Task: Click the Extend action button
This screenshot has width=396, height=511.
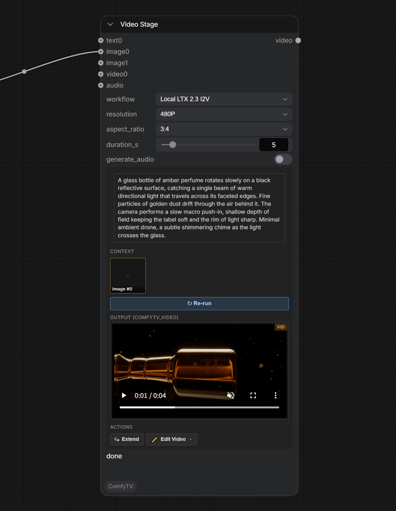Action: click(x=127, y=439)
